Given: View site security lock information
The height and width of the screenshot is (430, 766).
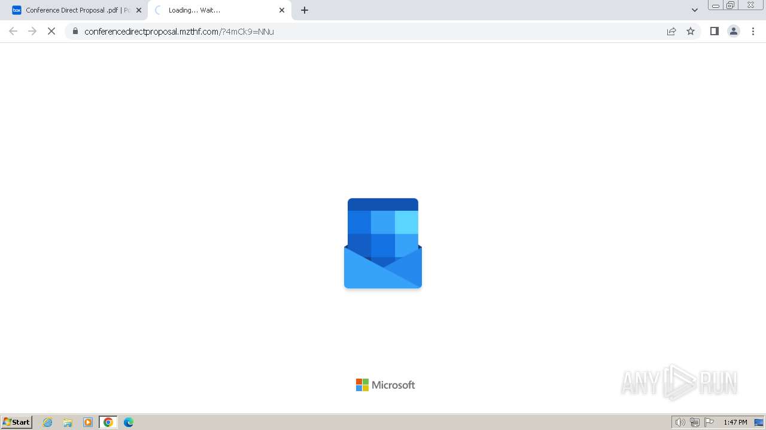Looking at the screenshot, I should [x=75, y=31].
